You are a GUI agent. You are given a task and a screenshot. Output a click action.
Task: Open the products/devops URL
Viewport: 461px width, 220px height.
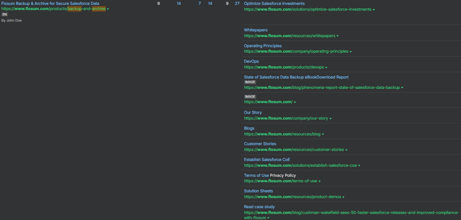(284, 67)
